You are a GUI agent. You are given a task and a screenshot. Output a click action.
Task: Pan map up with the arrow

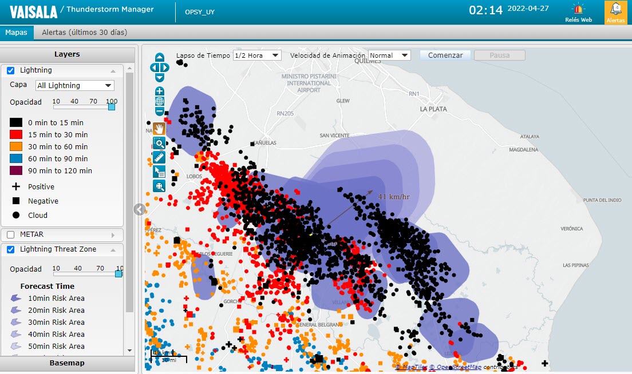pos(160,57)
